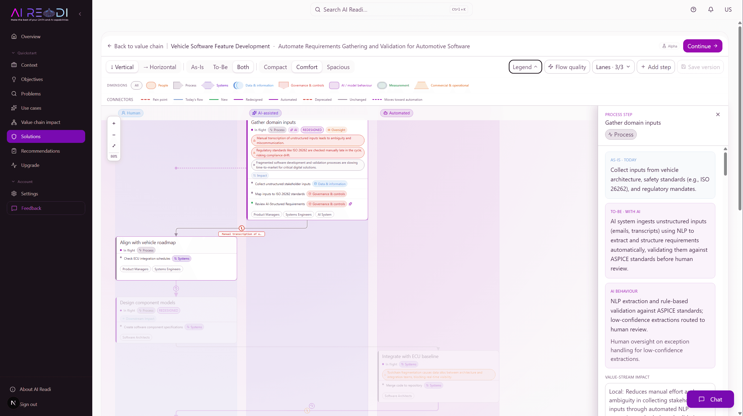
Task: Click the AI-assisted lane header
Action: click(x=265, y=113)
